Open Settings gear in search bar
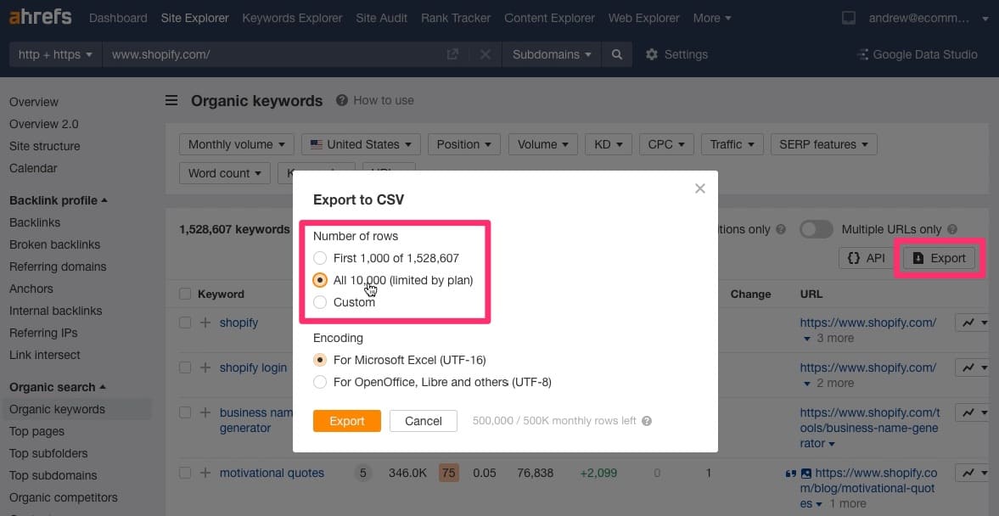The width and height of the screenshot is (999, 516). [676, 55]
